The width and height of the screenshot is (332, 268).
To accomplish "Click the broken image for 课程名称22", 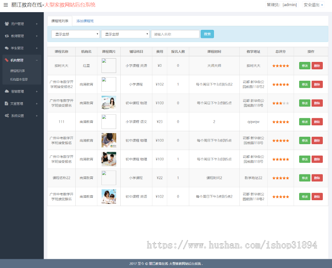I will coord(109,178).
